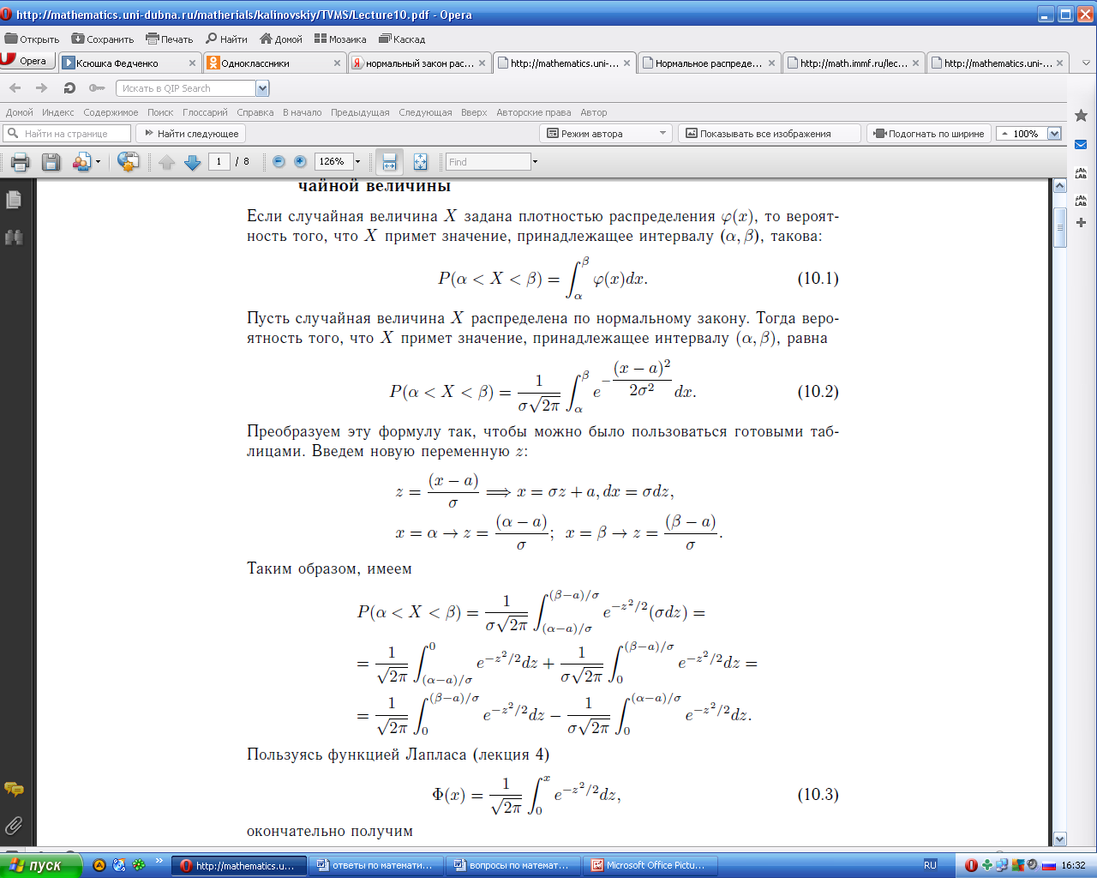The image size is (1097, 878).
Task: Go to next PDF page arrow
Action: click(x=193, y=162)
